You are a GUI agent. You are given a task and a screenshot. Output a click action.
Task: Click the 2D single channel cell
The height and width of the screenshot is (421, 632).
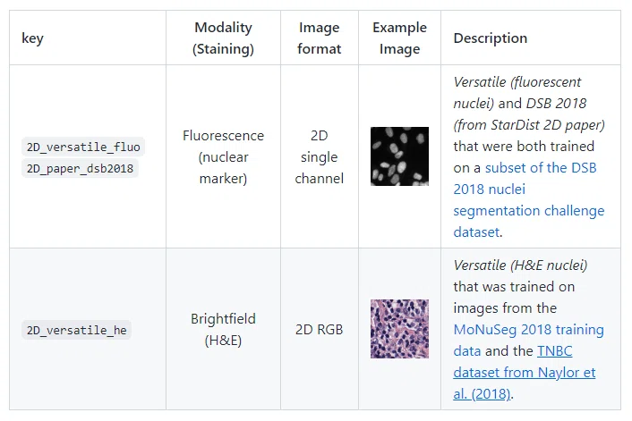pos(320,156)
